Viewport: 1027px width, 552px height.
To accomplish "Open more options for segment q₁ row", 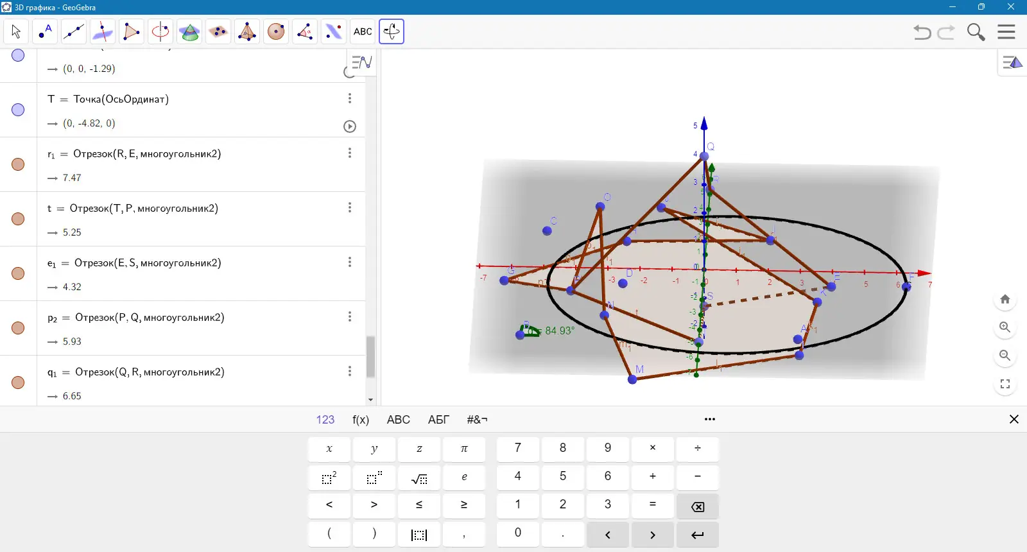I will pyautogui.click(x=350, y=371).
